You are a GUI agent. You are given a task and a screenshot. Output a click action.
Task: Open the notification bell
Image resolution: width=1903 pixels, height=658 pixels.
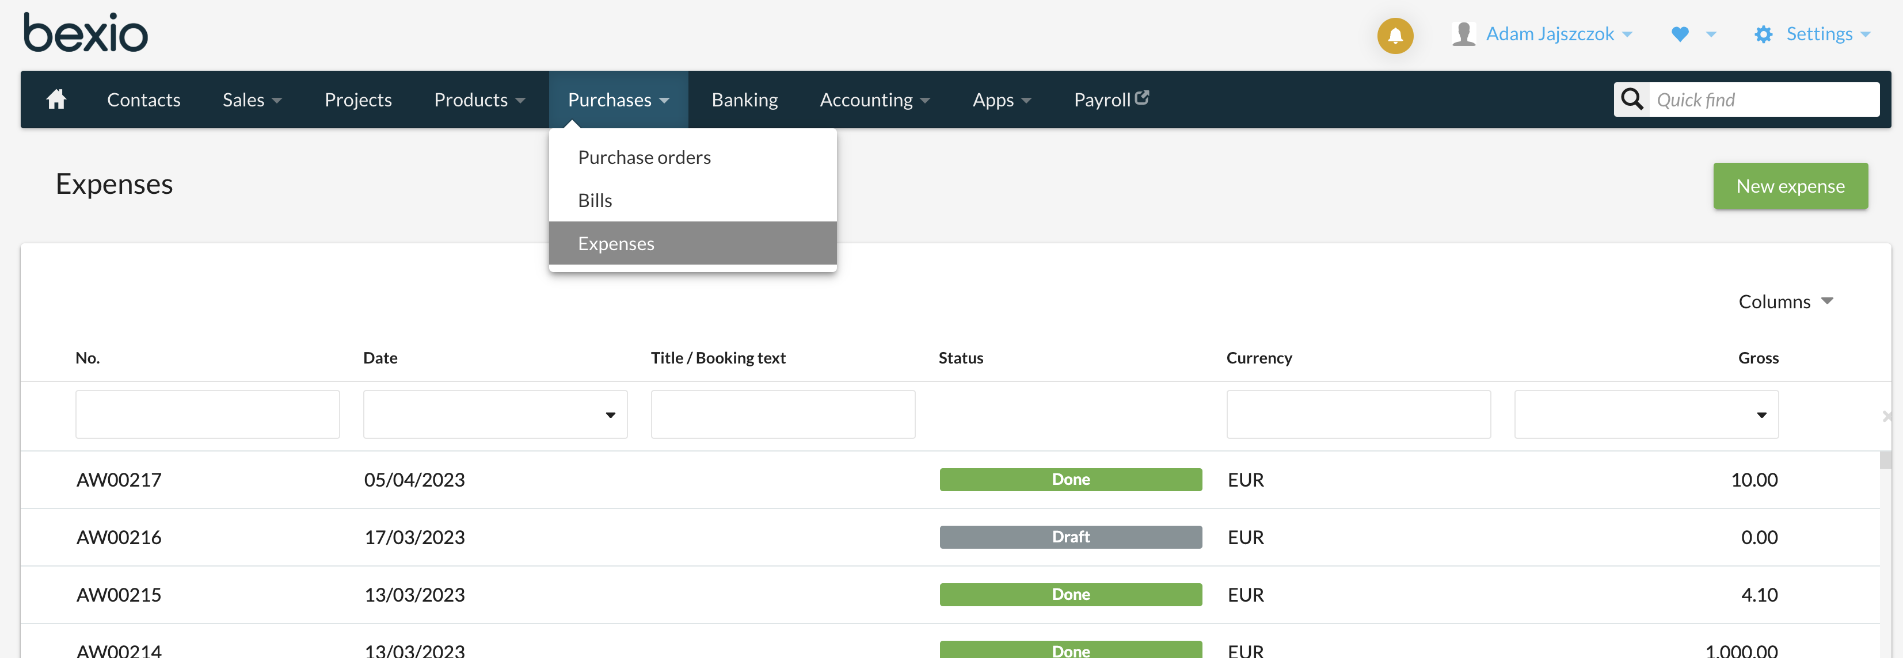click(1395, 35)
